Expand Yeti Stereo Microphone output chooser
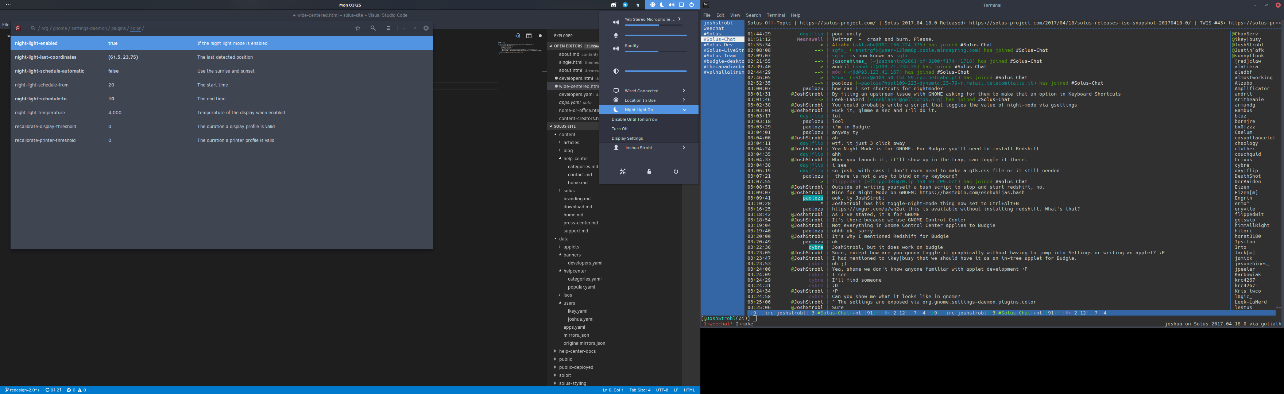Viewport: 1284px width, 394px height. pos(679,19)
